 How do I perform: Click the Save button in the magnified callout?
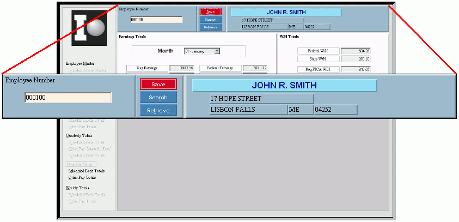coord(158,85)
